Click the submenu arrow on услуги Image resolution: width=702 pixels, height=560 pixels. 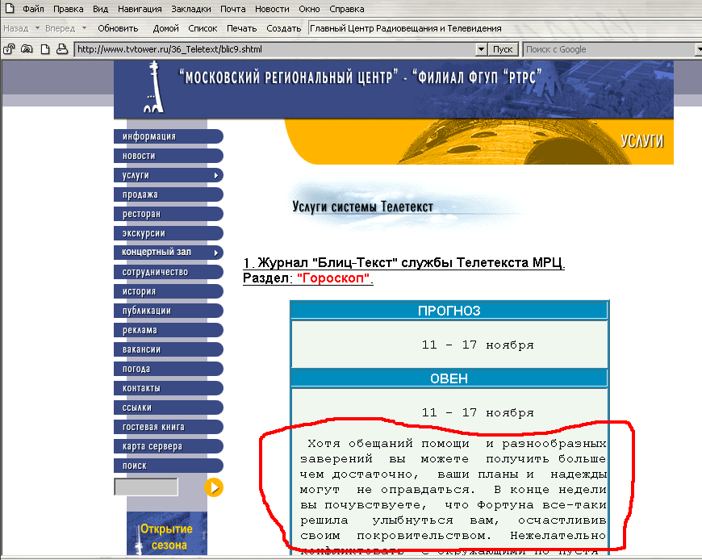pos(216,175)
